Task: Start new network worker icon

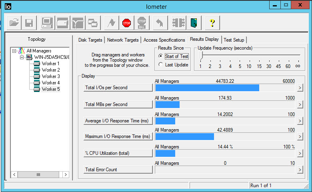Action: (x=78, y=23)
